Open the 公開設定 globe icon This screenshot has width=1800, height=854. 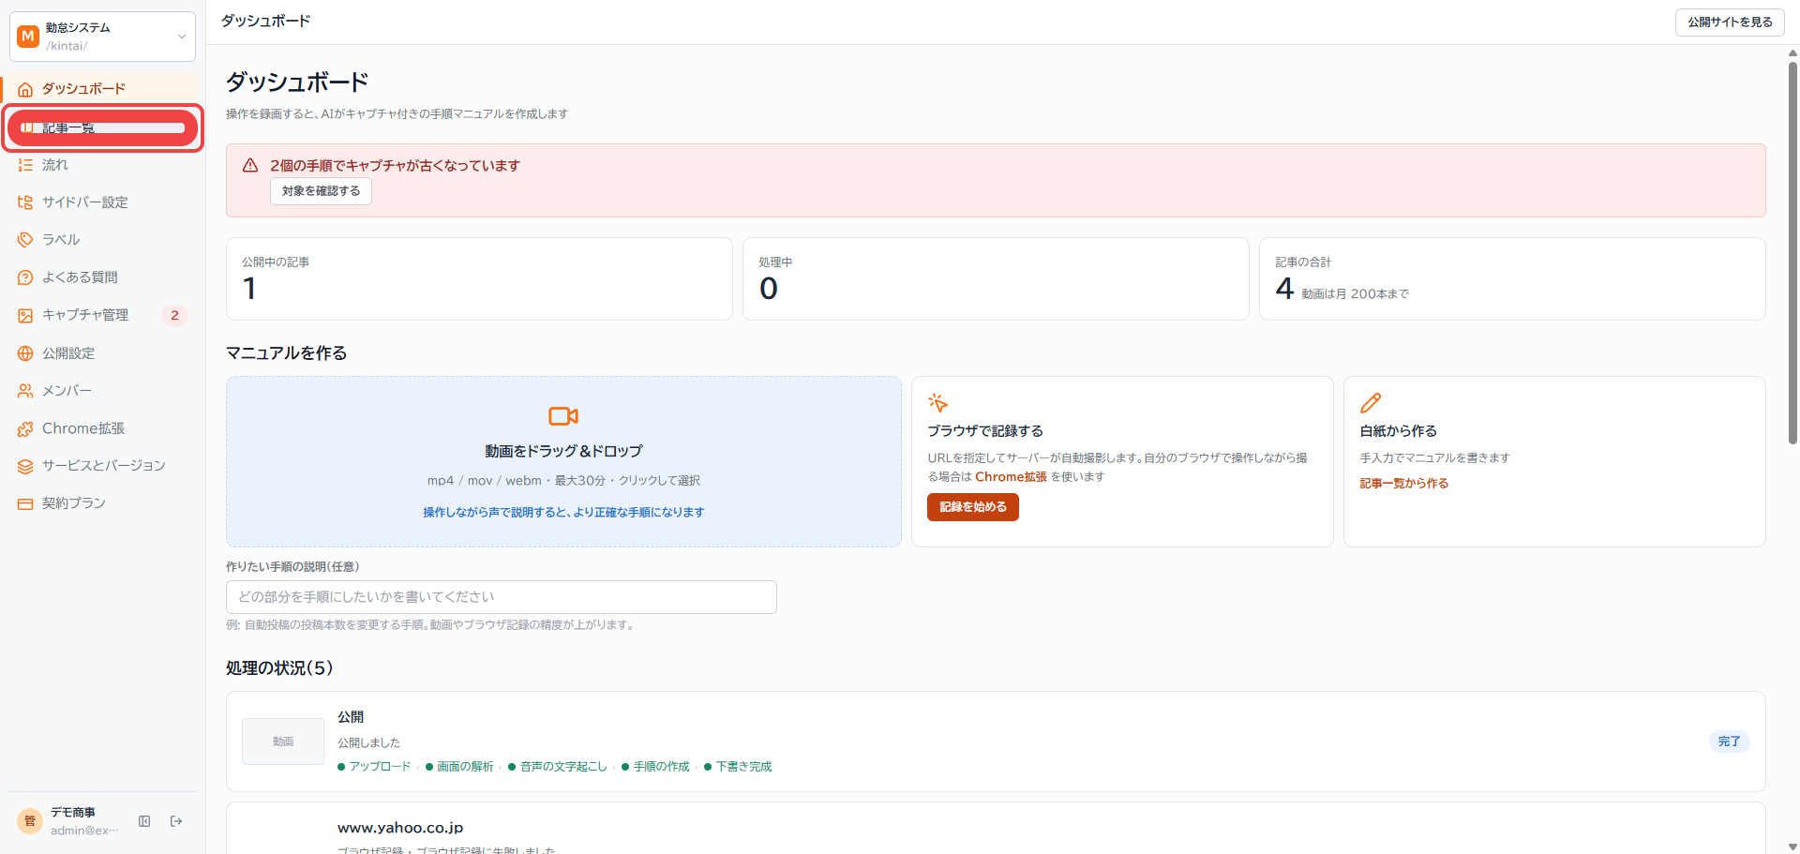[25, 353]
